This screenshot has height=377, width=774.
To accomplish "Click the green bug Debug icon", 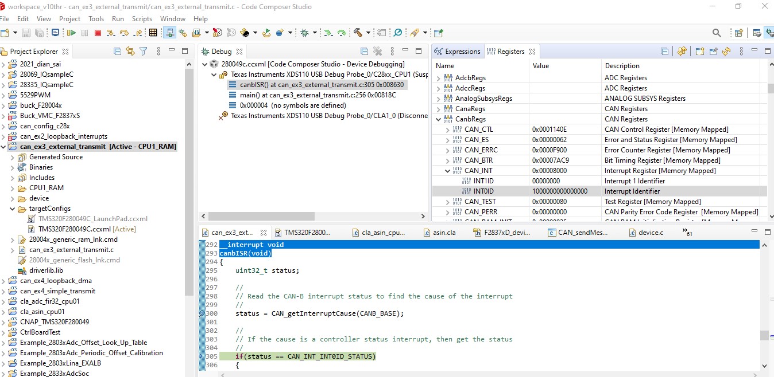I will click(x=304, y=33).
